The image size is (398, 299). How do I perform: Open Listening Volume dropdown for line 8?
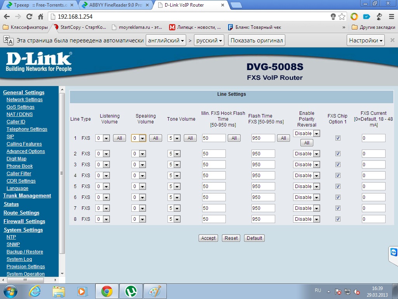[x=103, y=219]
